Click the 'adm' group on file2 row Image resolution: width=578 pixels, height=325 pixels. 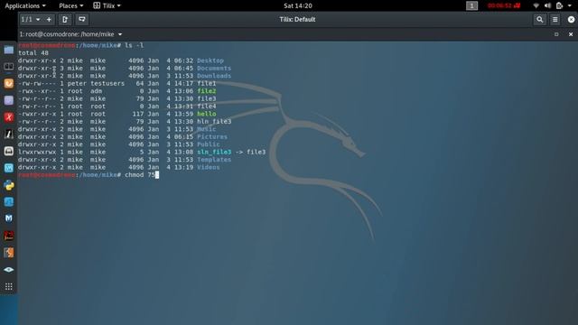(x=96, y=91)
